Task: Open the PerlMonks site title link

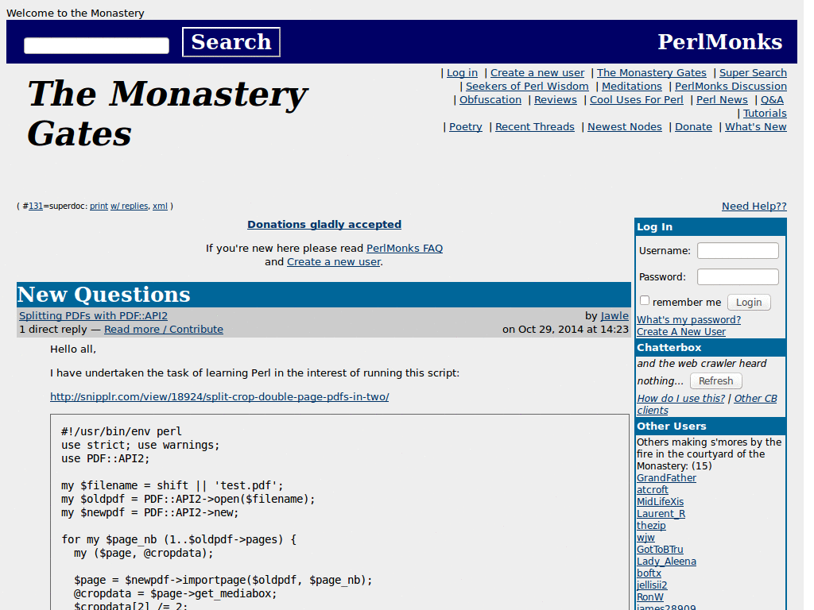Action: tap(719, 41)
